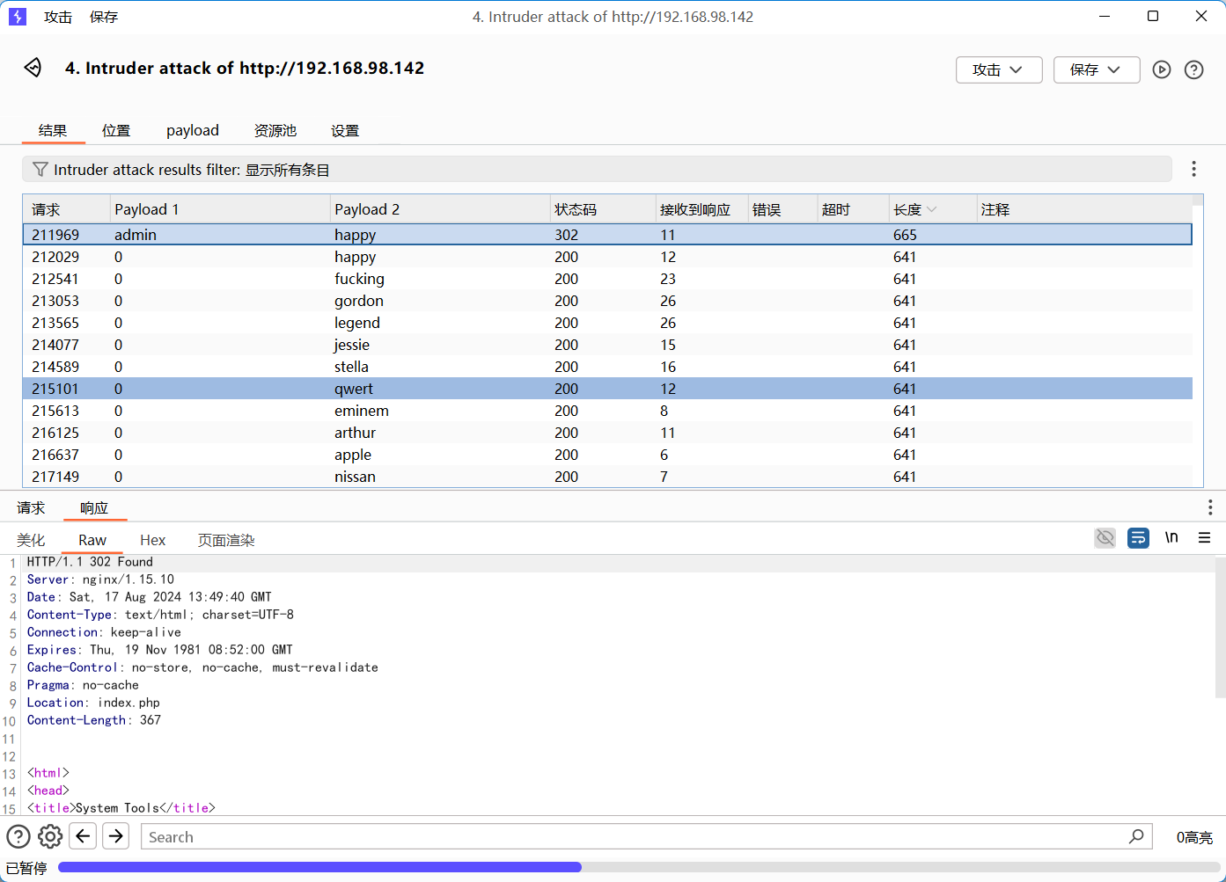Open results table kebab options menu
Image resolution: width=1226 pixels, height=882 pixels.
[1193, 169]
